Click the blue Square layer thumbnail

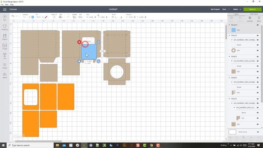233,30
